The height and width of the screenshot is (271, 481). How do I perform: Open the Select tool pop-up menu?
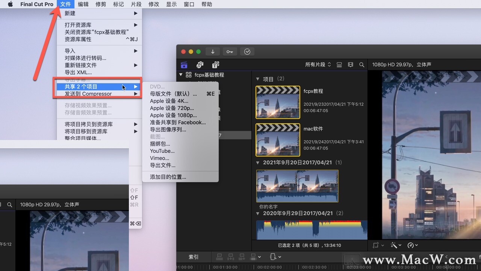coord(275,257)
